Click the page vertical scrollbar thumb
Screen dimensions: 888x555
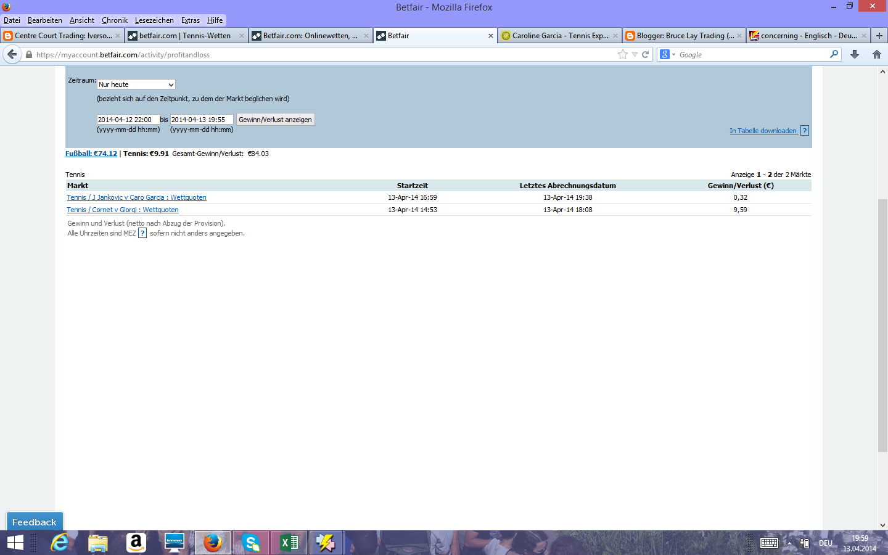click(882, 326)
